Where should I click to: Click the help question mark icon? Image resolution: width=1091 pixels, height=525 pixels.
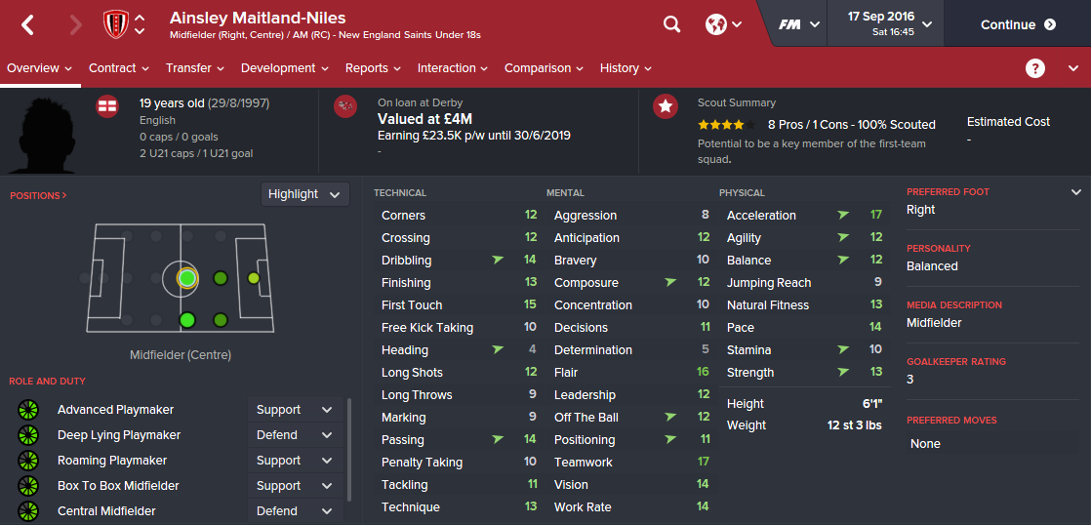(x=1035, y=68)
